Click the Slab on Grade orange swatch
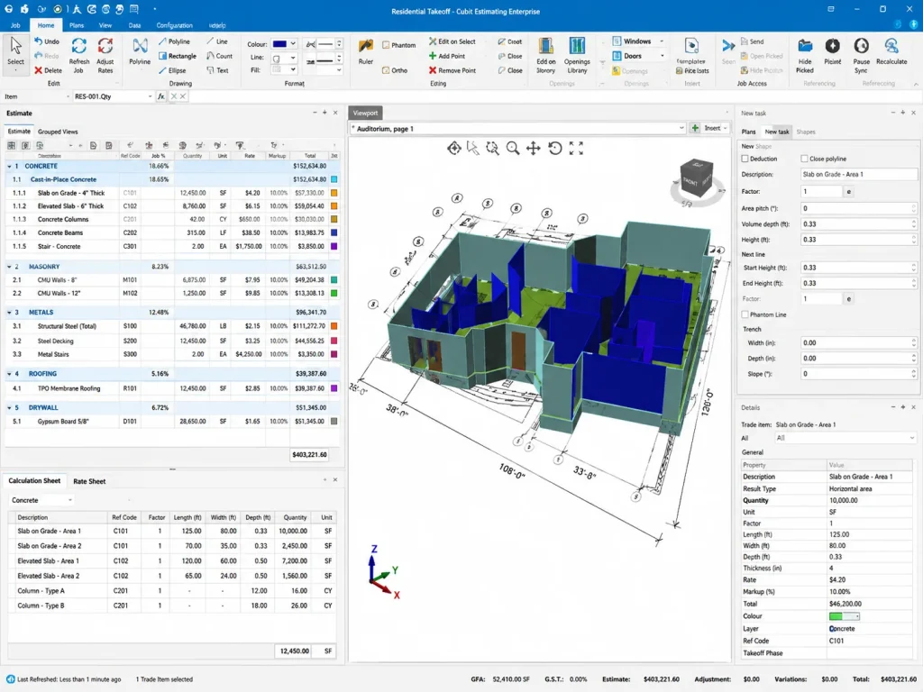923x692 pixels. click(334, 193)
